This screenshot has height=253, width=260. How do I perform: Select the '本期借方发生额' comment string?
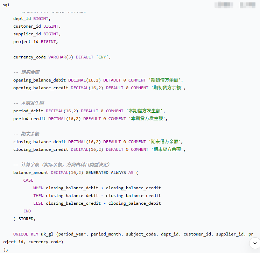click(145, 111)
